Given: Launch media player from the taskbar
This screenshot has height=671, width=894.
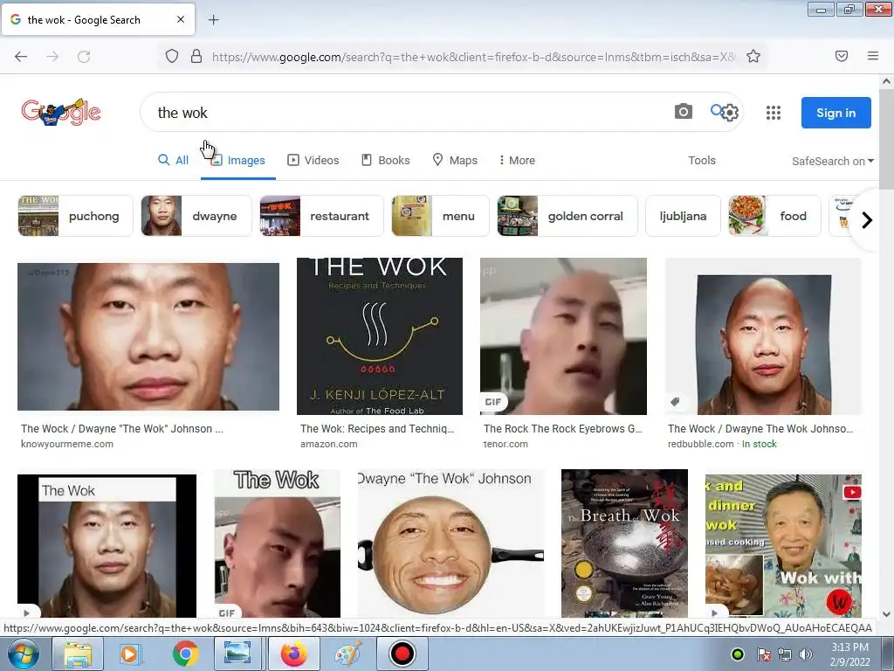Looking at the screenshot, I should 131,654.
